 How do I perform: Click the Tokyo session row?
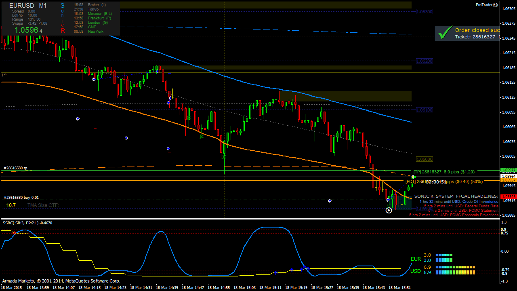coord(86,9)
